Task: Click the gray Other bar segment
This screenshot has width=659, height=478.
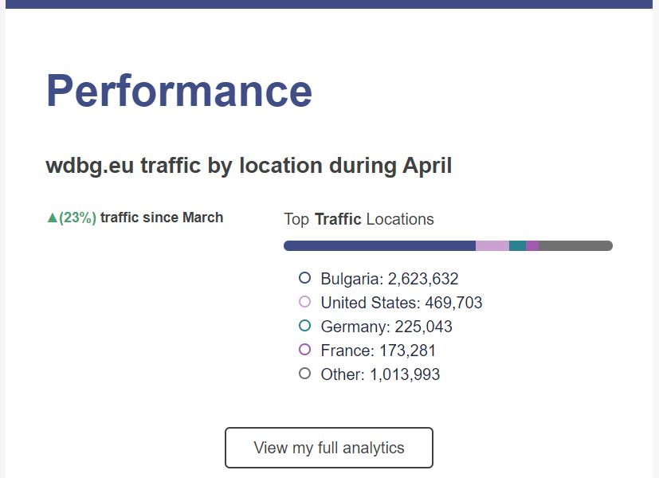Action: [576, 245]
